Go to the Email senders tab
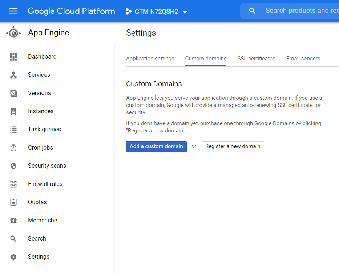This screenshot has width=339, height=274. click(x=303, y=59)
